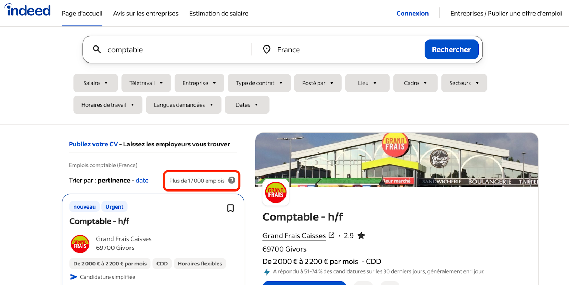
Task: Click Grand Frais logo on detail panel
Action: coord(276,192)
